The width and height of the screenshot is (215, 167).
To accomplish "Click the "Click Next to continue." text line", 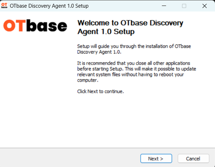I will coord(100,92).
